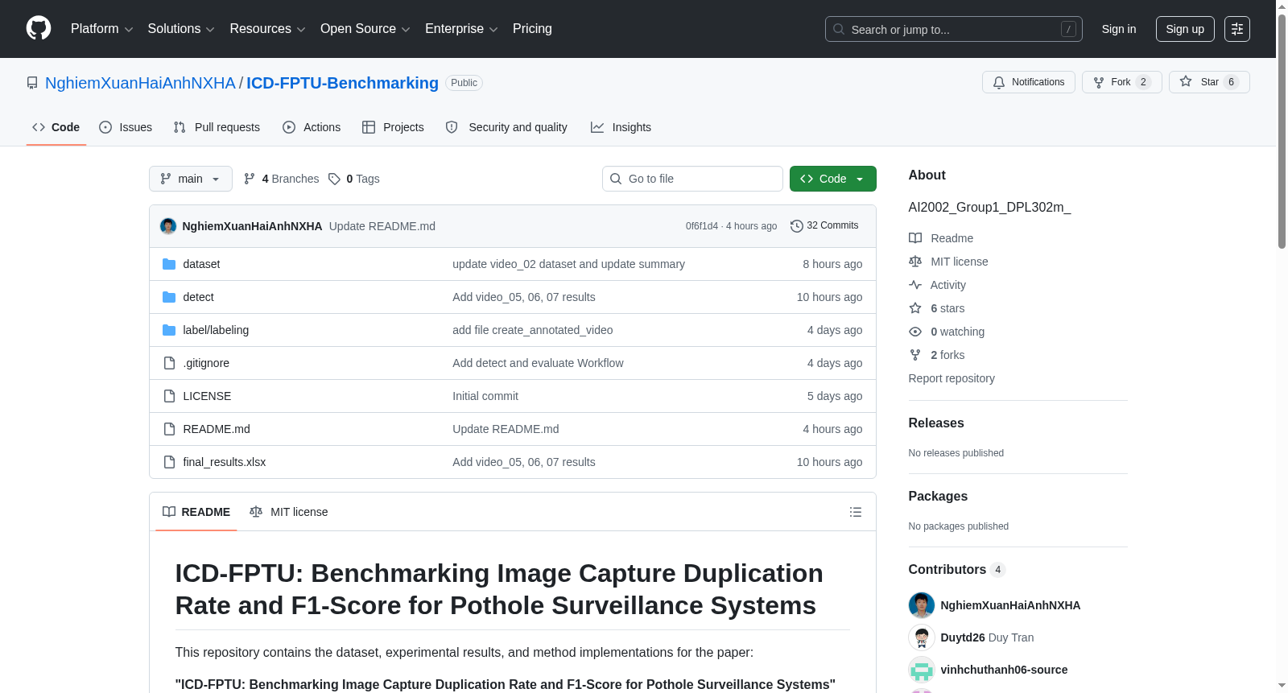Click the Report repository link
The height and width of the screenshot is (693, 1288).
tap(952, 378)
